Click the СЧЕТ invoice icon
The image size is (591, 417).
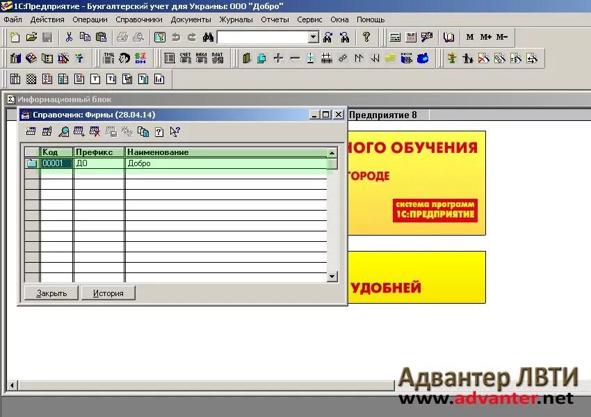185,58
